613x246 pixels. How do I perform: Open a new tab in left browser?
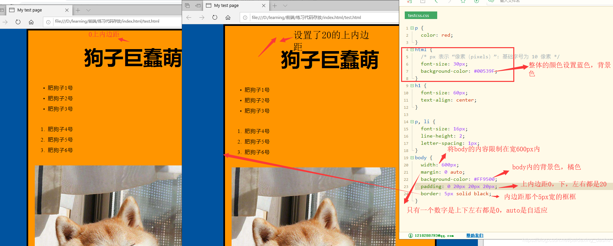tap(78, 10)
